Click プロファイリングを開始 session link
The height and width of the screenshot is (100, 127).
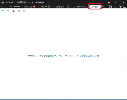pos(63,56)
